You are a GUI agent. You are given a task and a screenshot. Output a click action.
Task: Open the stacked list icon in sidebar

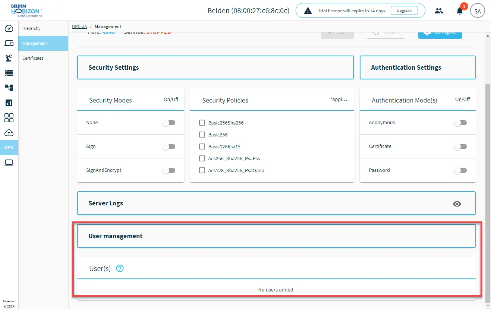click(x=9, y=73)
